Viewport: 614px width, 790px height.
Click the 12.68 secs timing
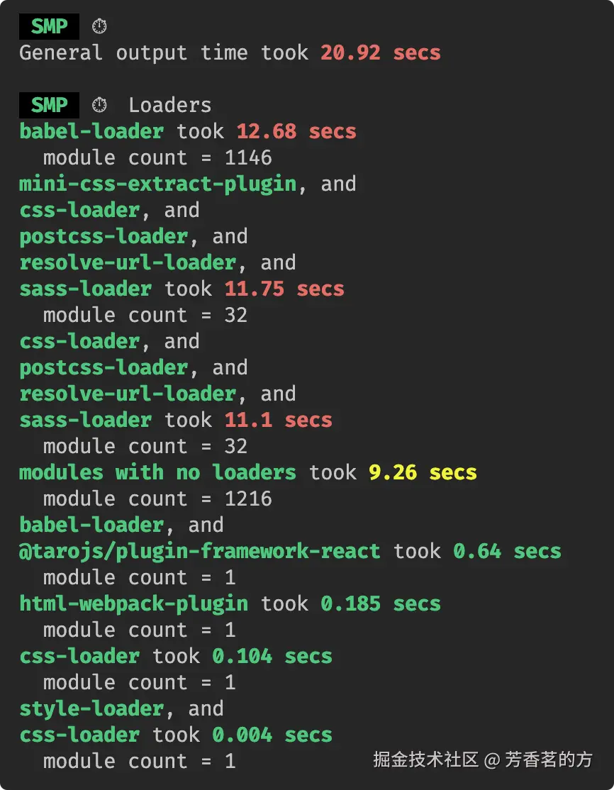(x=296, y=131)
